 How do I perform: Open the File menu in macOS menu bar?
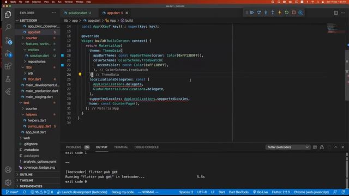21,2
